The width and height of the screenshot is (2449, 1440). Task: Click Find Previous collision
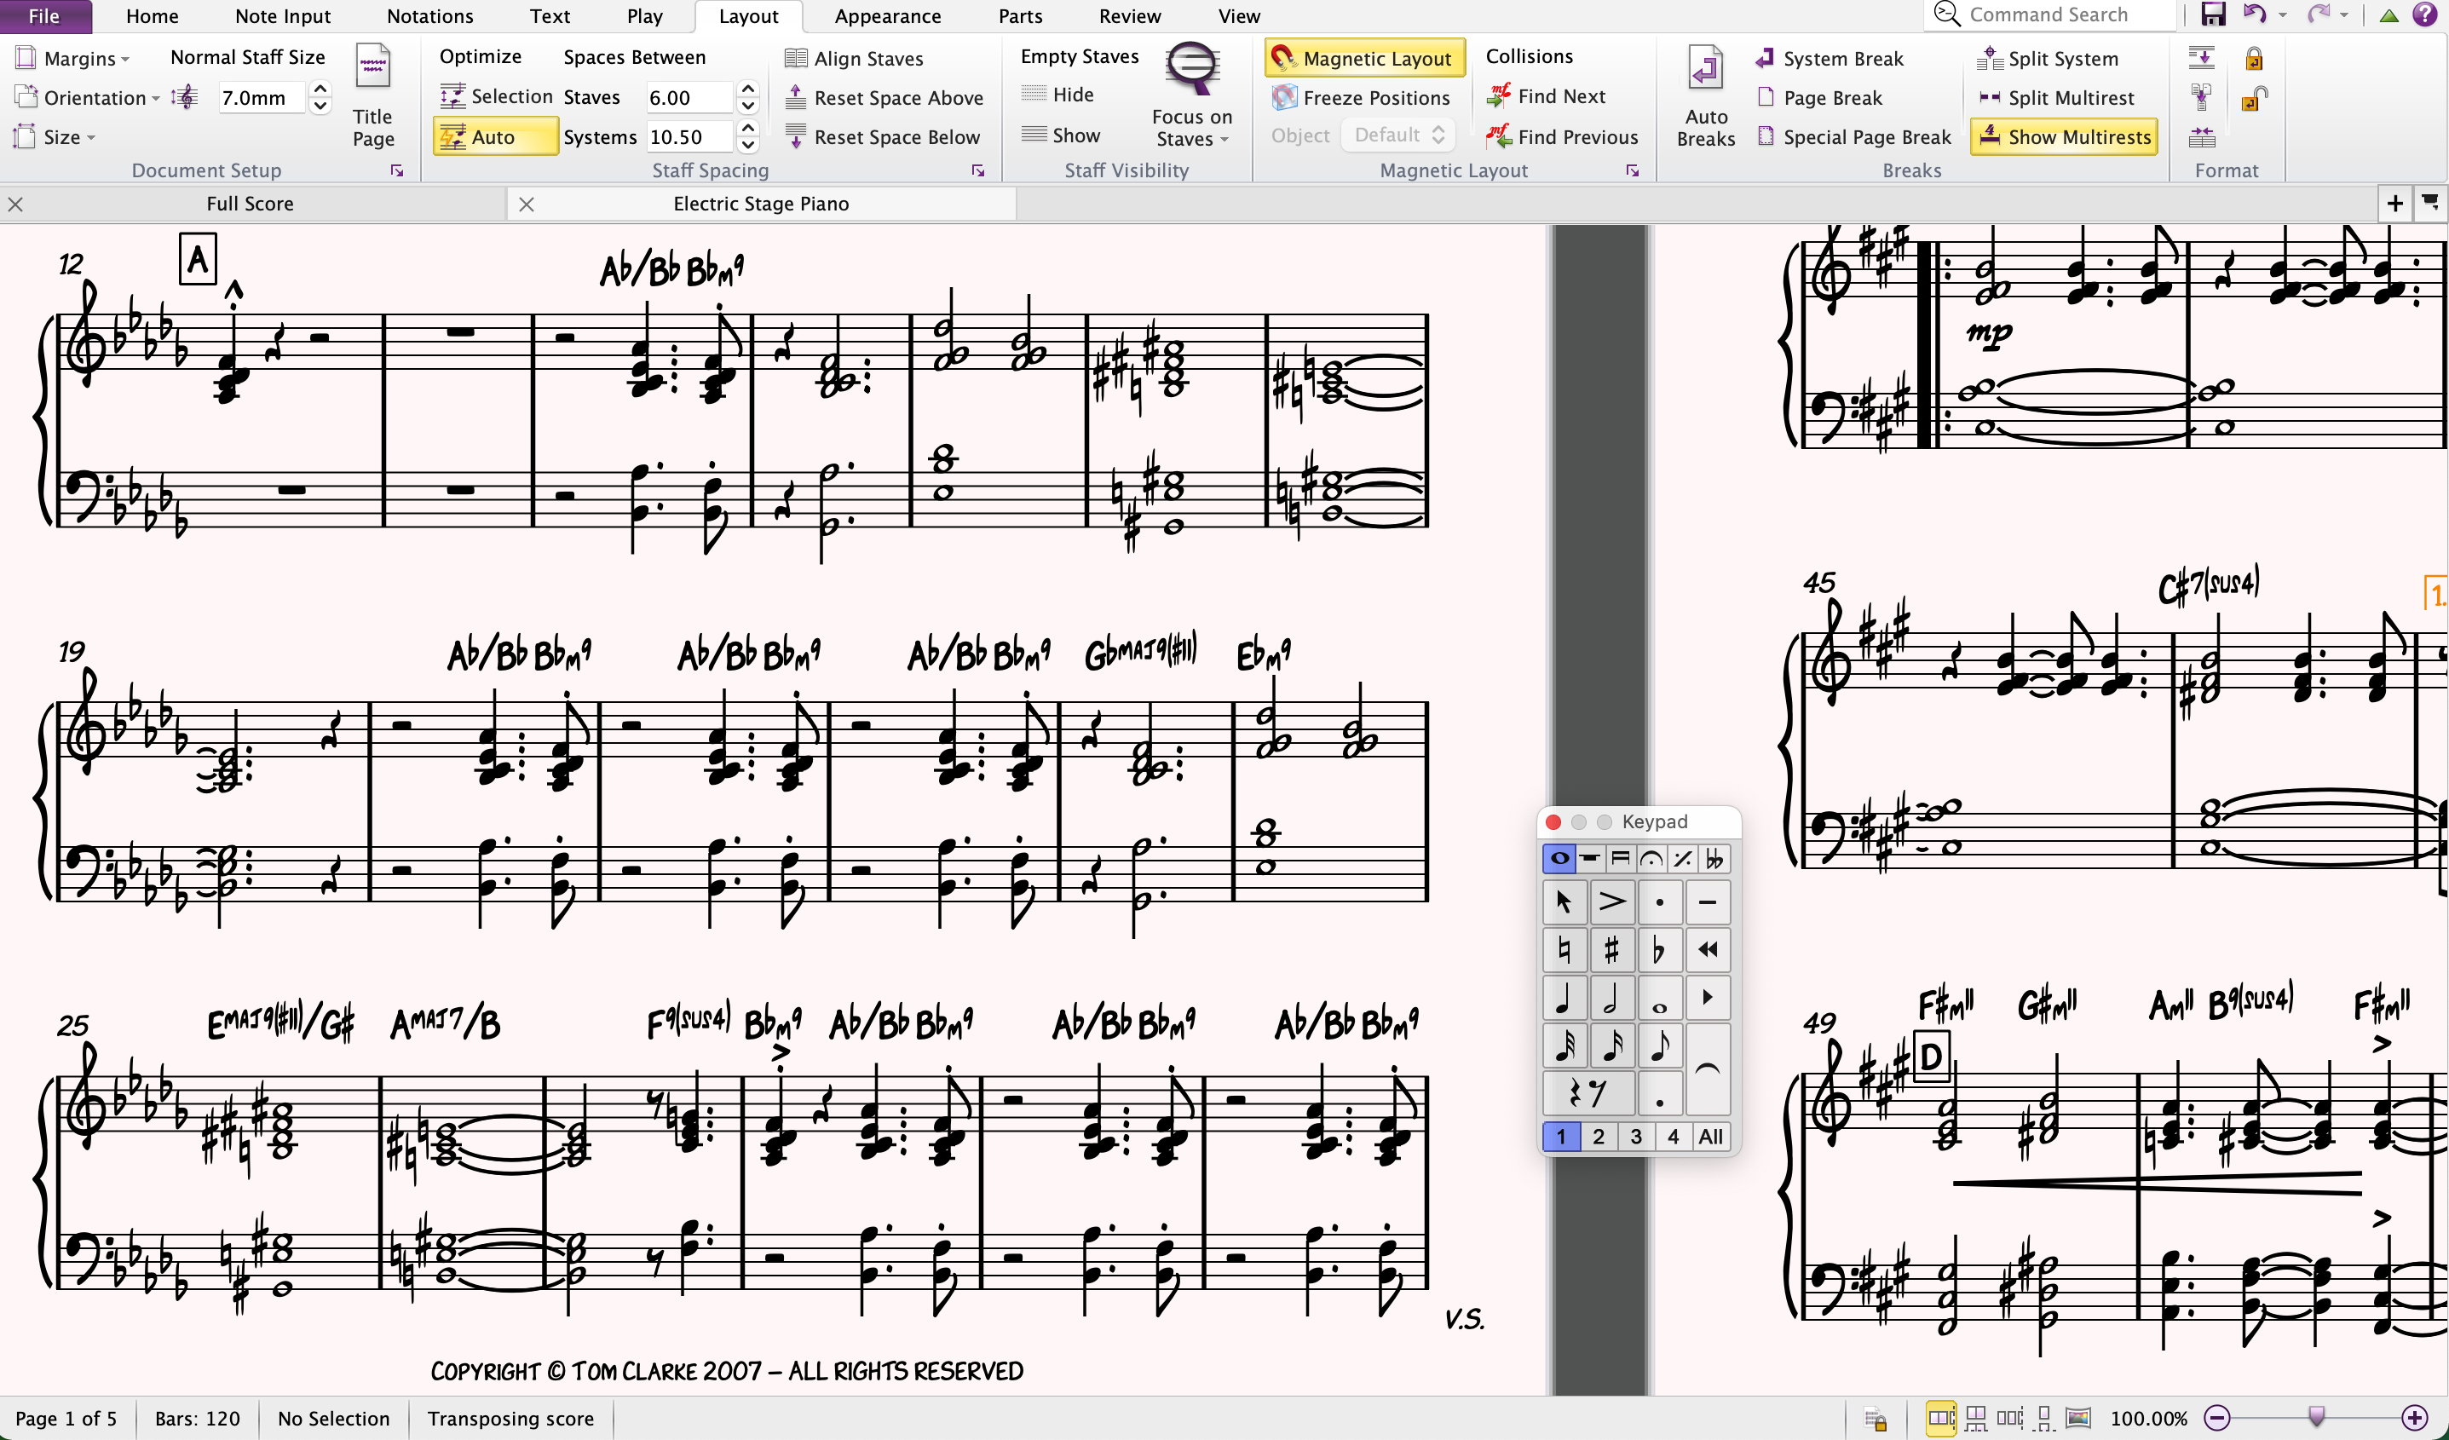point(1563,137)
